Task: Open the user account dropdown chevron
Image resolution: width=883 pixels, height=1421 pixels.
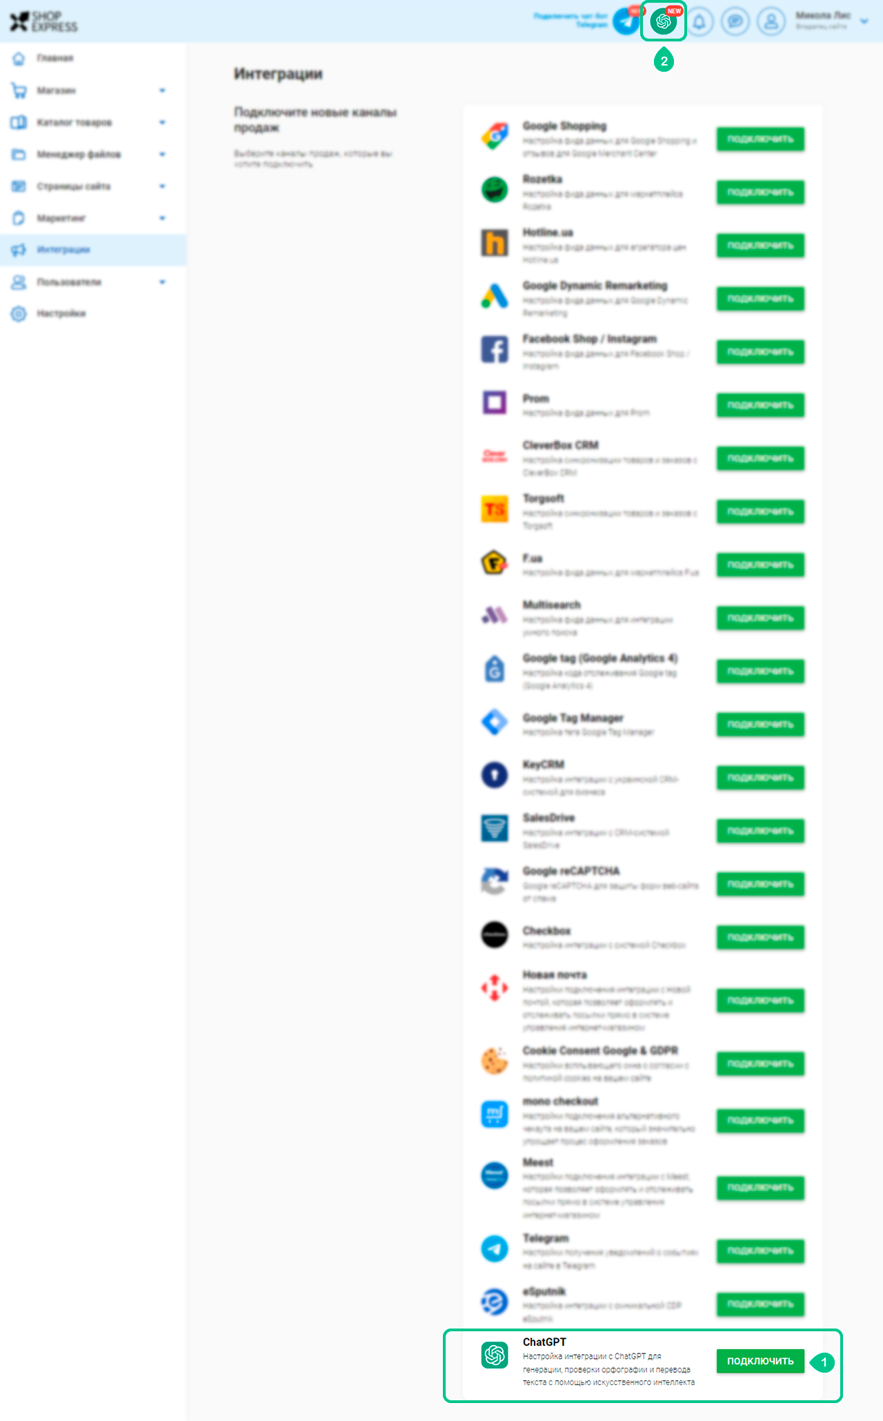Action: [864, 21]
